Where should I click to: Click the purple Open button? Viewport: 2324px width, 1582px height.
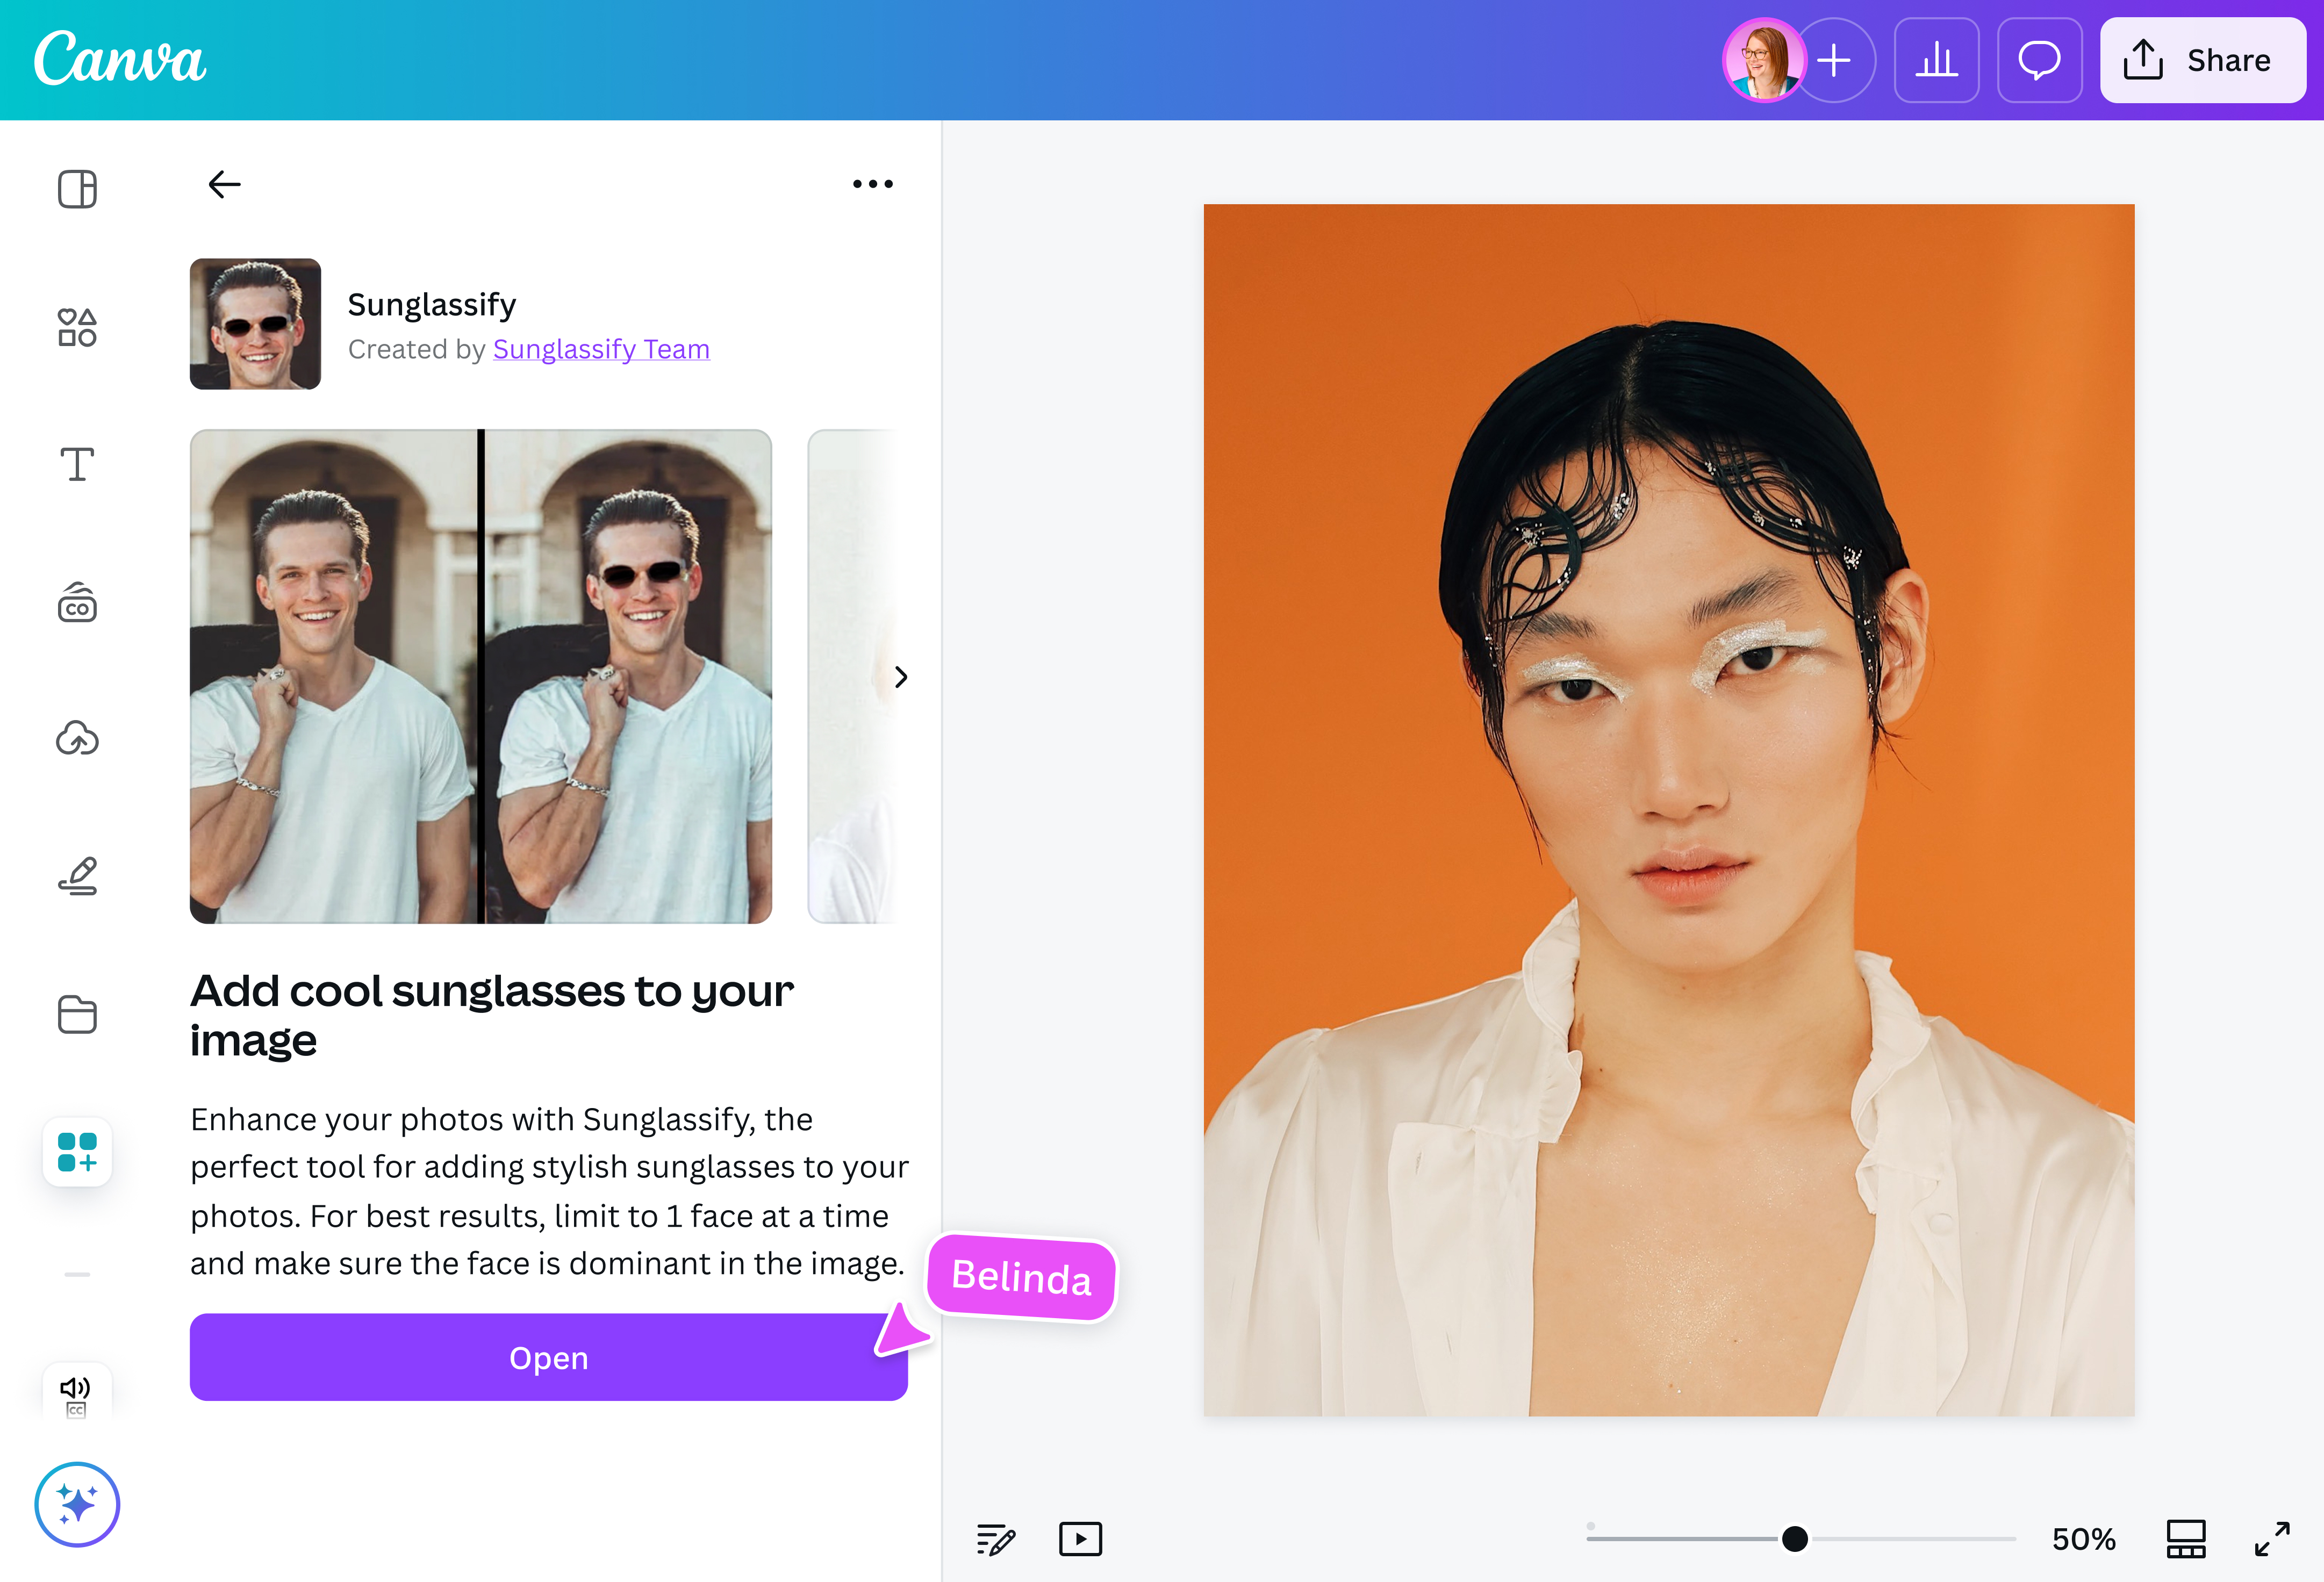549,1357
